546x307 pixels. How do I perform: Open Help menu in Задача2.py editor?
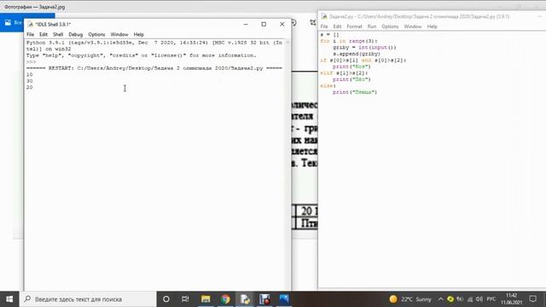432,26
